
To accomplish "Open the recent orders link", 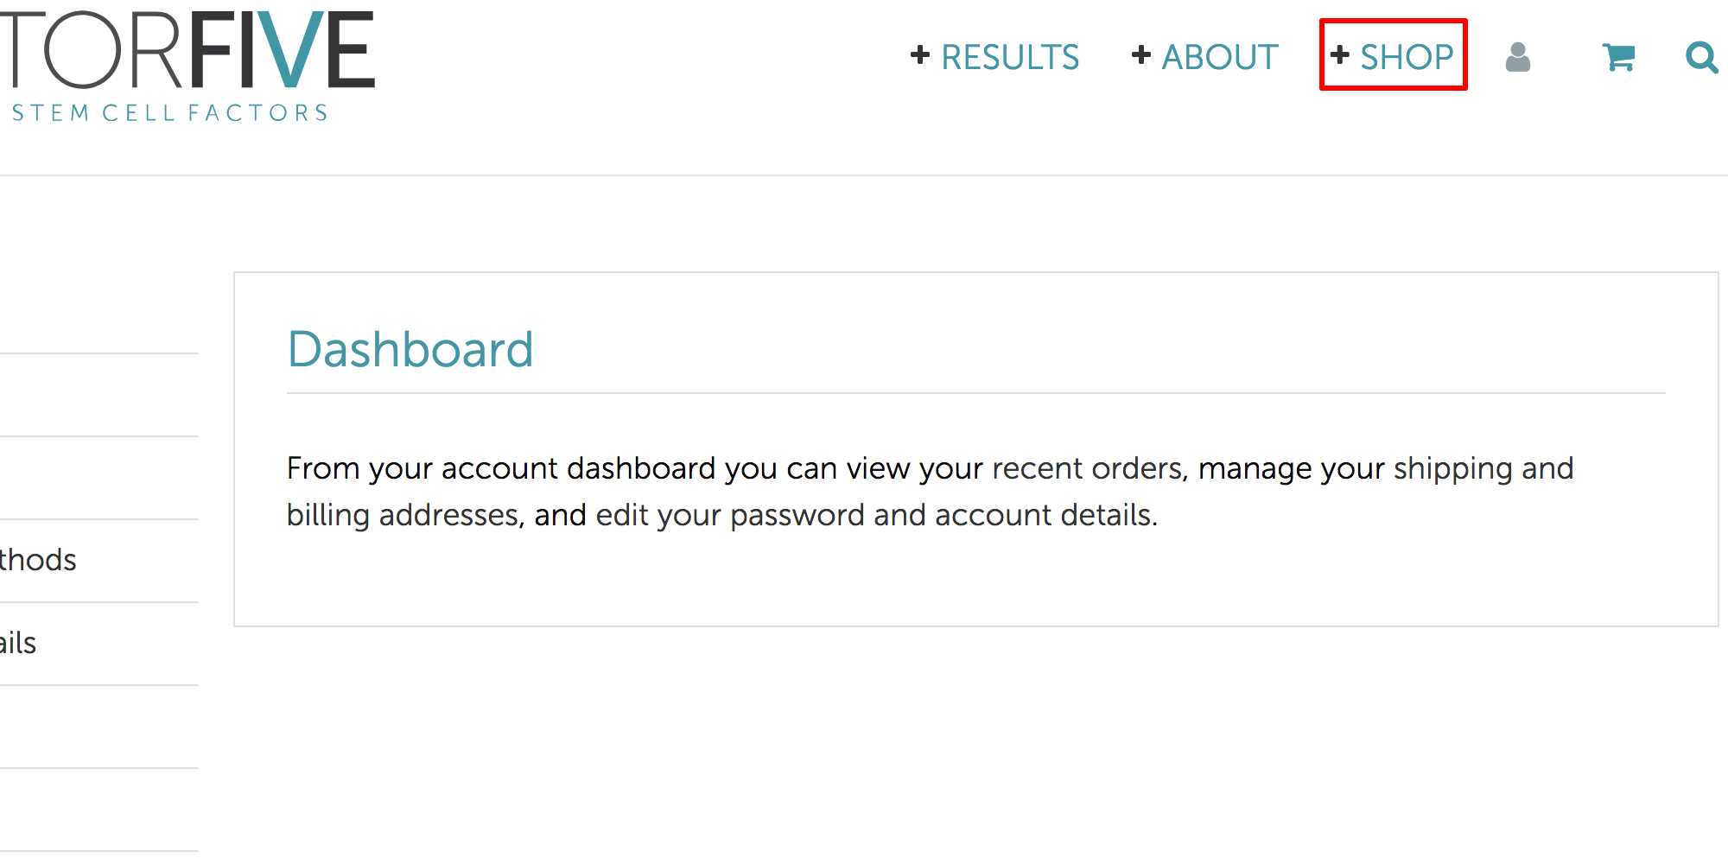I will 1087,468.
